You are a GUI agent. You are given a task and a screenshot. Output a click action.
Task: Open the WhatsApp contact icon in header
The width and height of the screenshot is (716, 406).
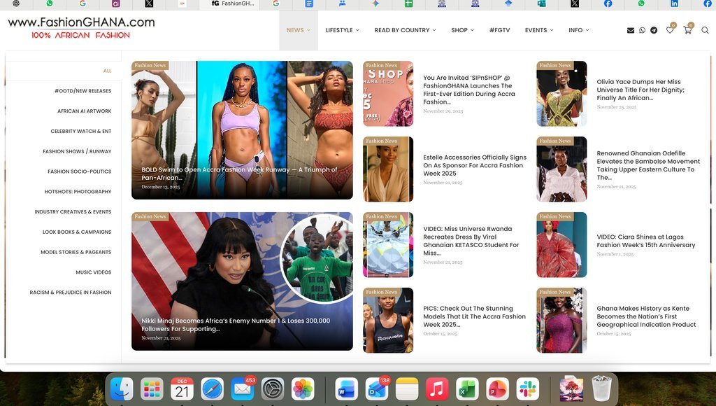pos(643,30)
